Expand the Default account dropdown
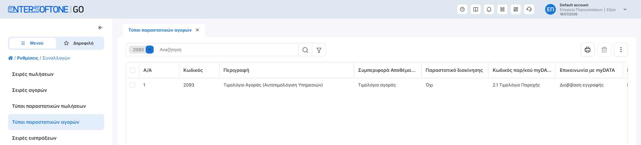The height and width of the screenshot is (145, 641). coord(625,9)
